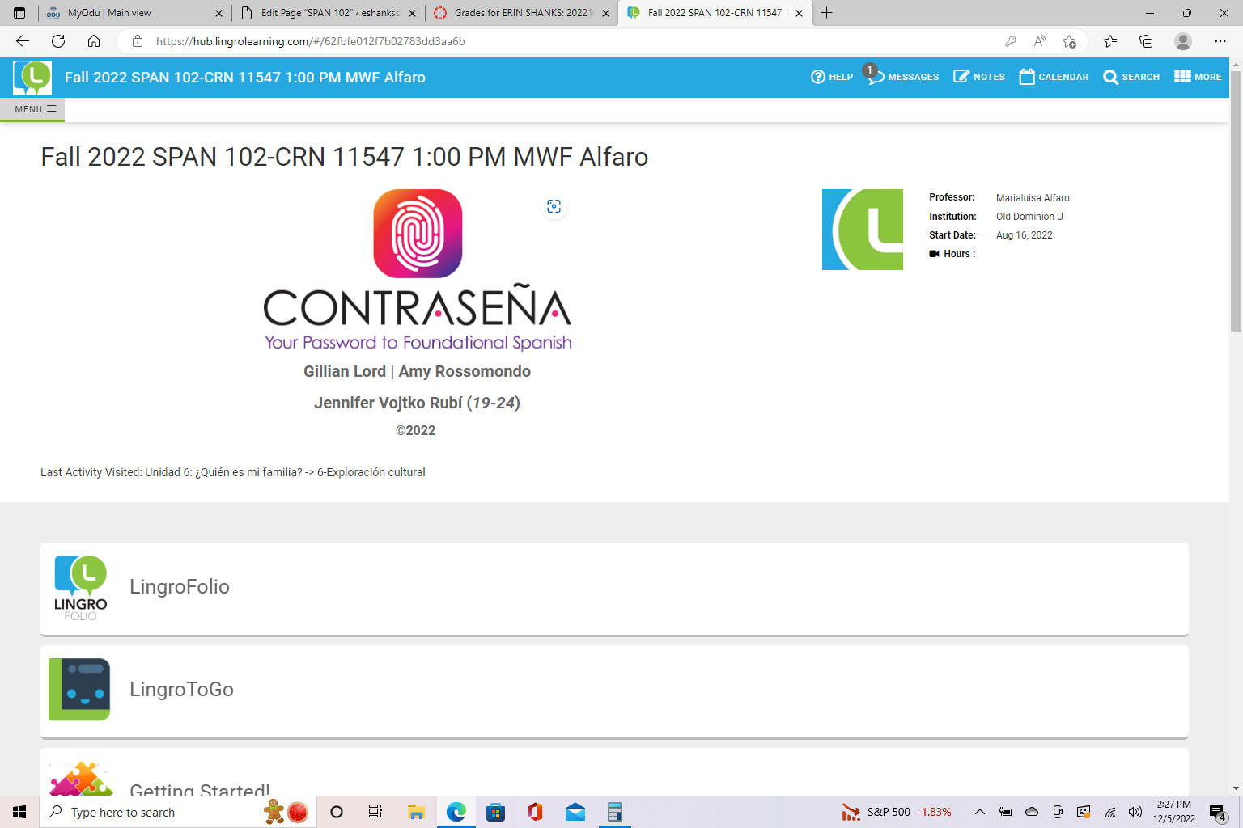Open the Getting Started section

(x=614, y=771)
